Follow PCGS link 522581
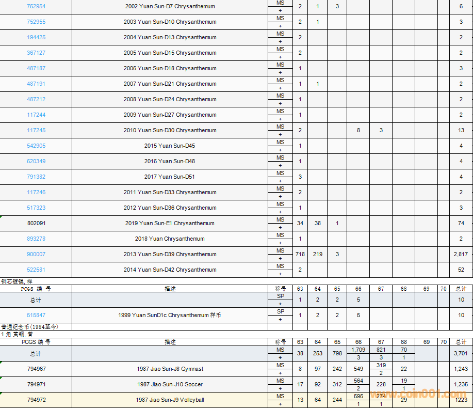The image size is (473, 408). coord(36,270)
